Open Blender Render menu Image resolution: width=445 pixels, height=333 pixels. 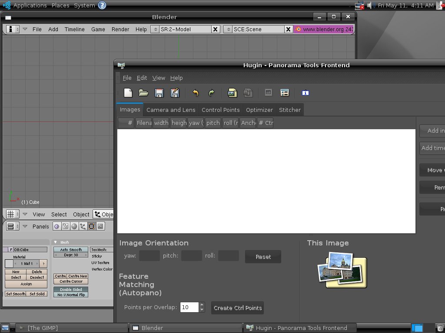(x=120, y=29)
